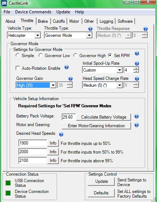157x202 pixels.
Task: Click the CastleLink title bar app icon
Action: pyautogui.click(x=4, y=3)
